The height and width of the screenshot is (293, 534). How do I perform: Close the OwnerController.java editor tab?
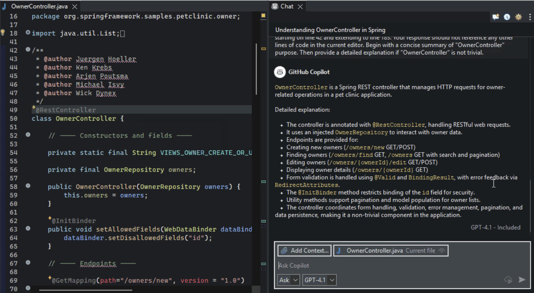click(x=75, y=7)
